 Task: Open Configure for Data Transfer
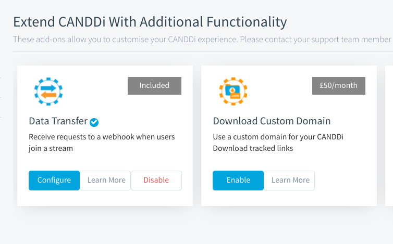(54, 181)
